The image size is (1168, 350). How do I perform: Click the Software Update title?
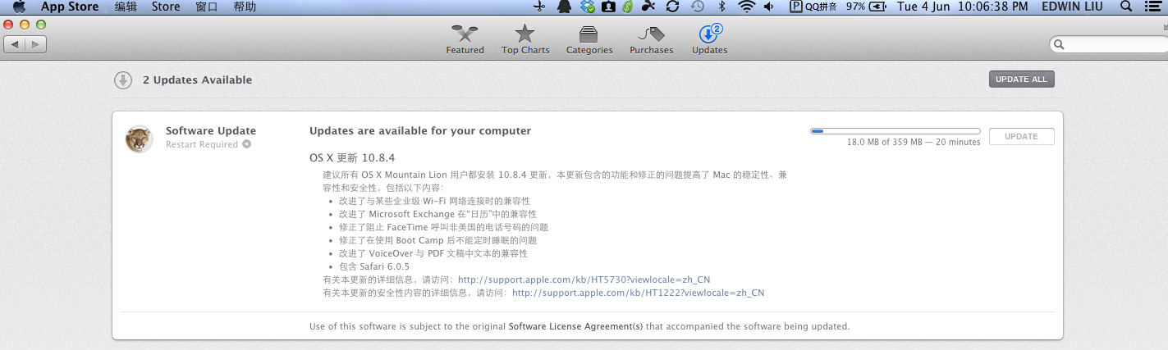211,130
